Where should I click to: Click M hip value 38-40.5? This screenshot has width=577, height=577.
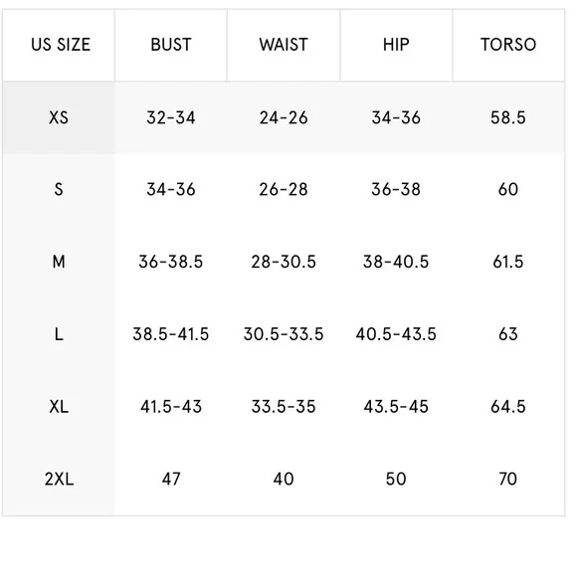click(396, 262)
